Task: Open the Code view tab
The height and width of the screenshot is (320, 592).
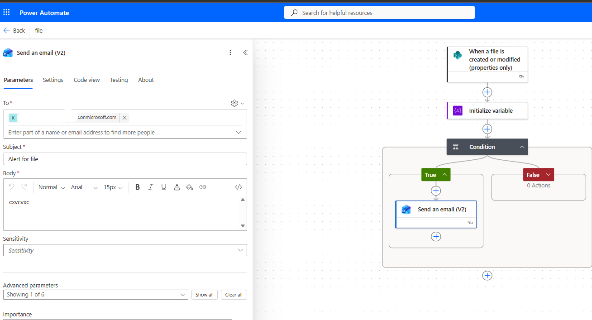Action: (86, 80)
